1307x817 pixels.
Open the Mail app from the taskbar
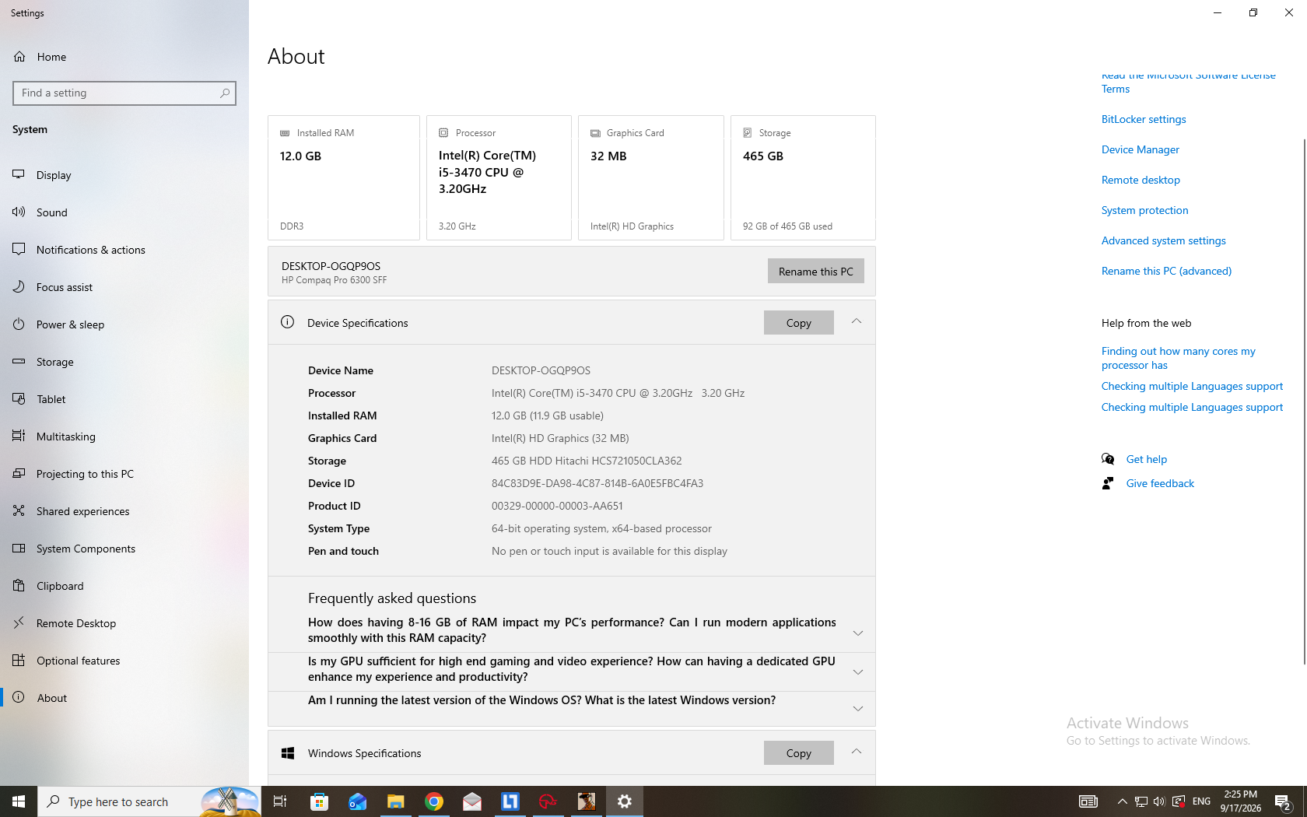472,801
